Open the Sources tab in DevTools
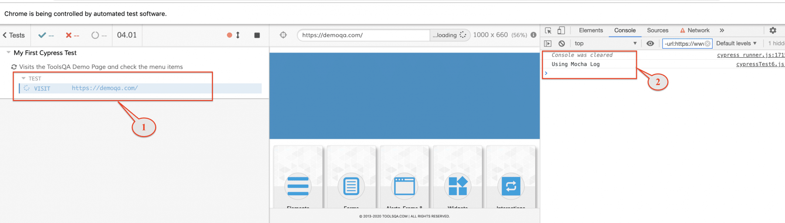Viewport: 785px width, 223px height. coord(658,30)
